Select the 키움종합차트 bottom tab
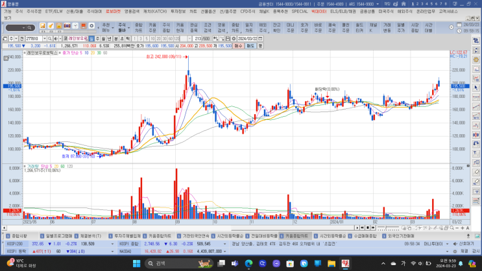The width and height of the screenshot is (482, 271). [296, 235]
